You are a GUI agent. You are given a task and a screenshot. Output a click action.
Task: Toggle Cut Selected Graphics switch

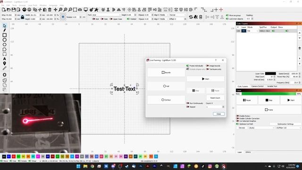point(237,121)
